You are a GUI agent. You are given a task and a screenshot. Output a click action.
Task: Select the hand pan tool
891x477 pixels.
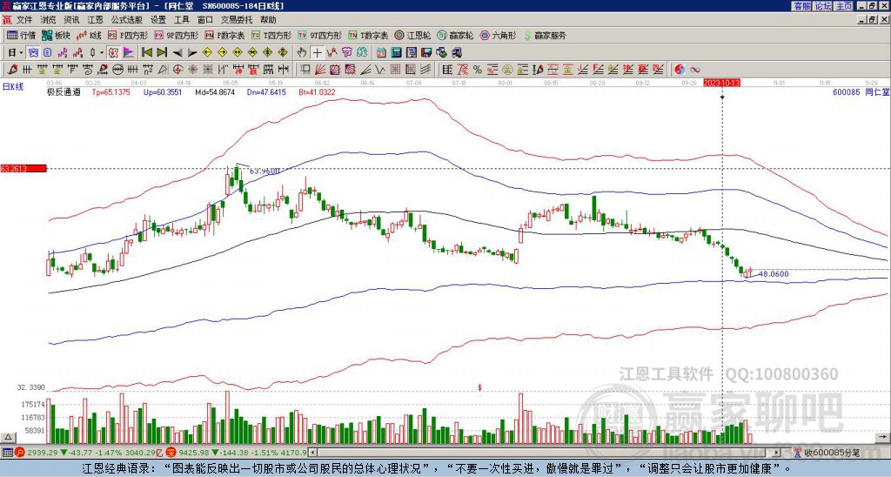302,53
